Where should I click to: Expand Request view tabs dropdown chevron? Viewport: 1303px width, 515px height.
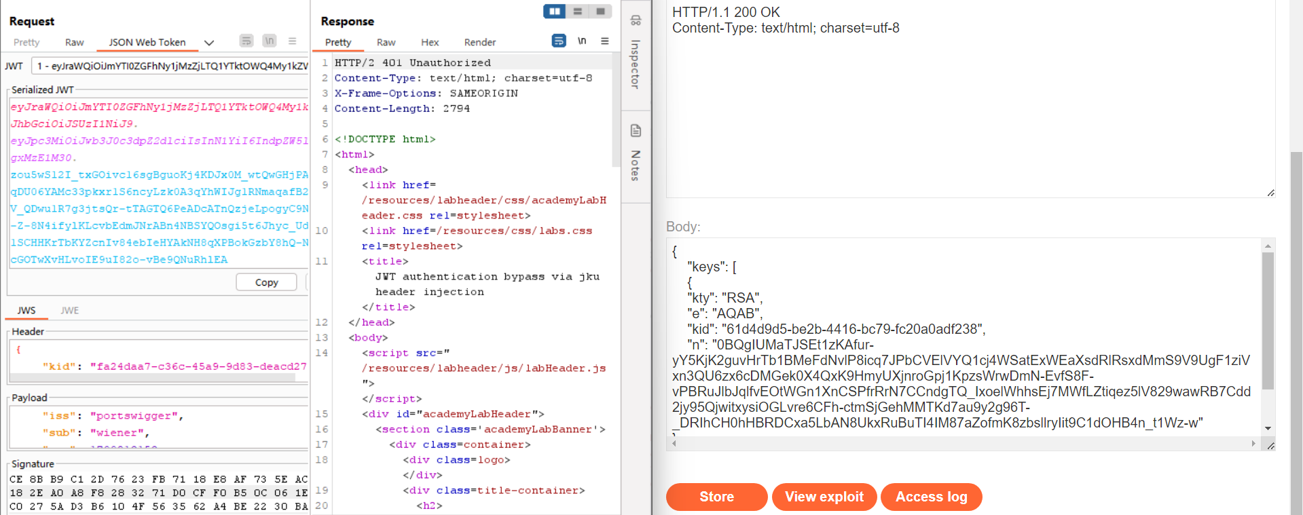click(209, 42)
